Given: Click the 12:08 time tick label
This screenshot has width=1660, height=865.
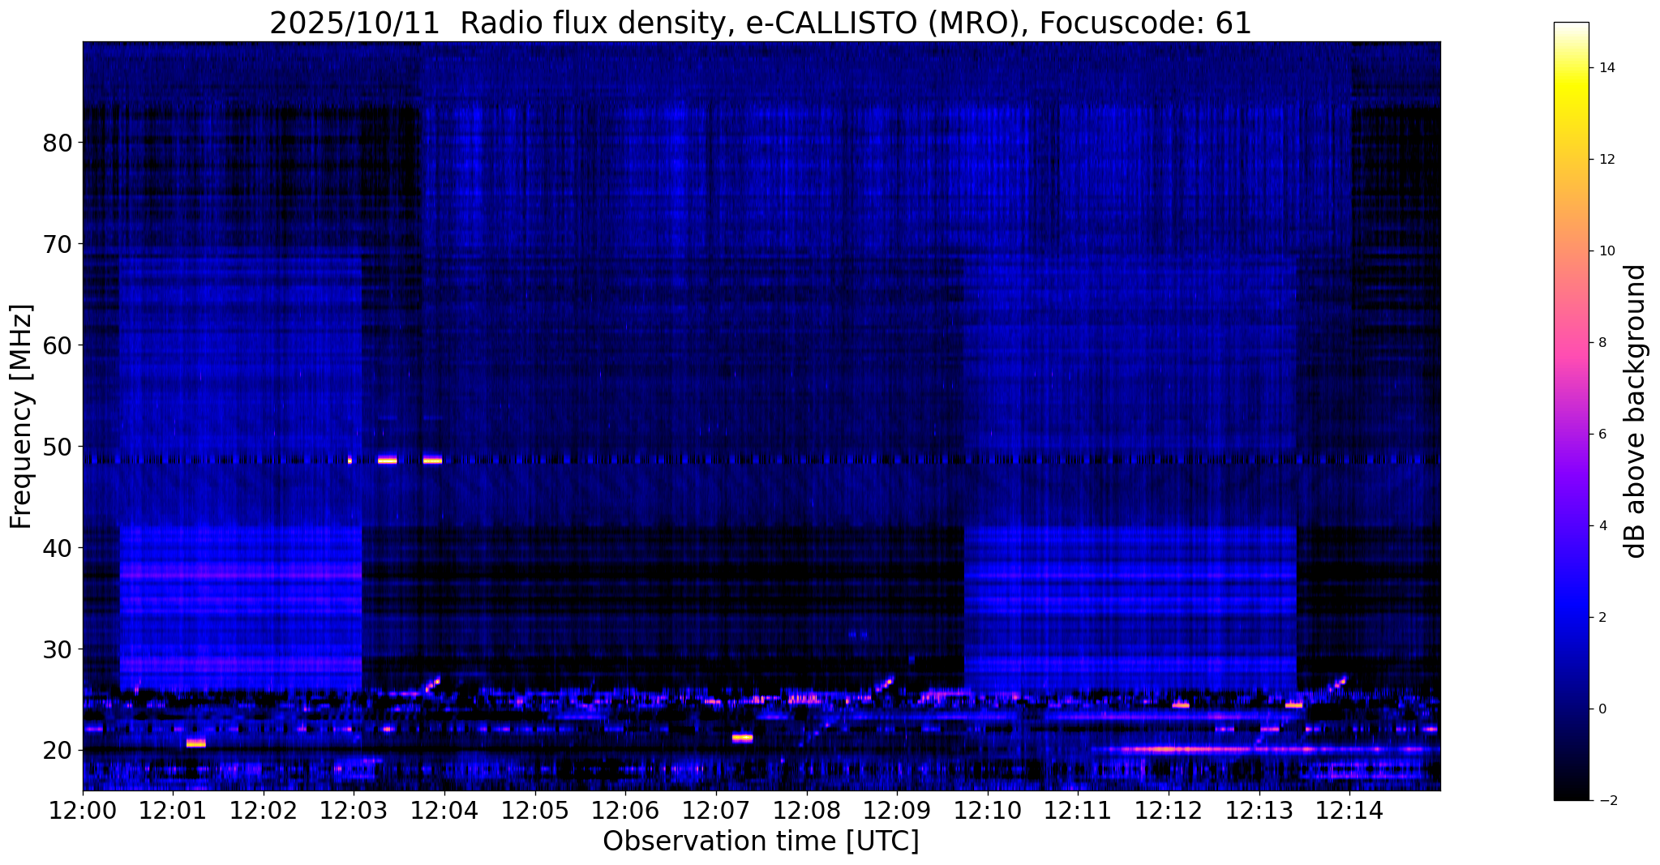Looking at the screenshot, I should point(807,811).
